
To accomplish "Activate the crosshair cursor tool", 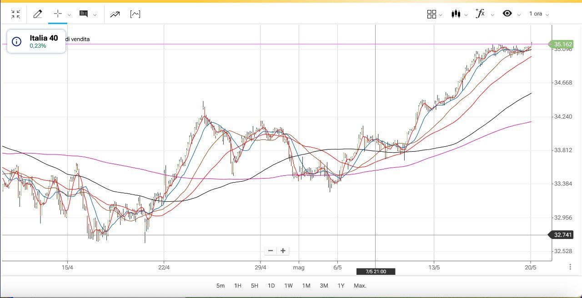I will [x=58, y=14].
